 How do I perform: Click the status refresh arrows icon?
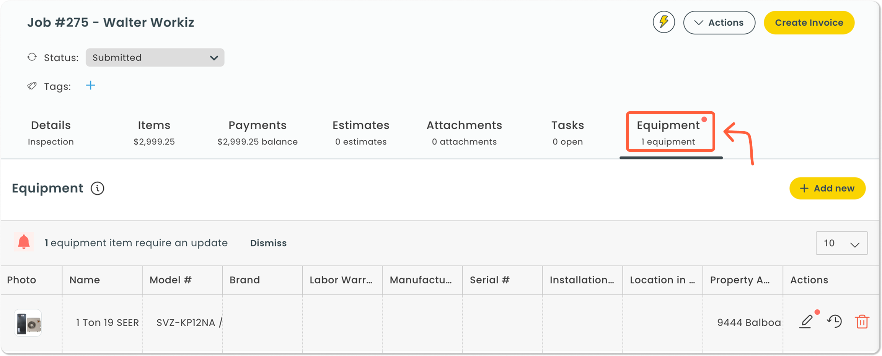(32, 57)
